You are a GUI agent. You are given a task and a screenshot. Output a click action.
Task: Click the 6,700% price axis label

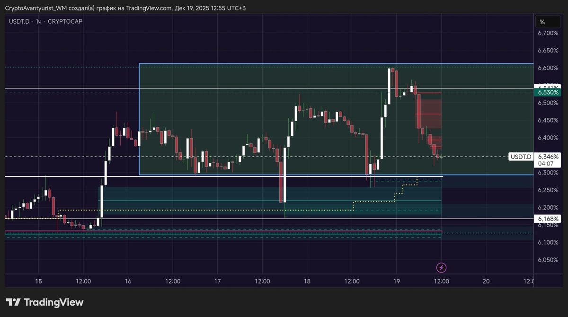click(x=548, y=33)
